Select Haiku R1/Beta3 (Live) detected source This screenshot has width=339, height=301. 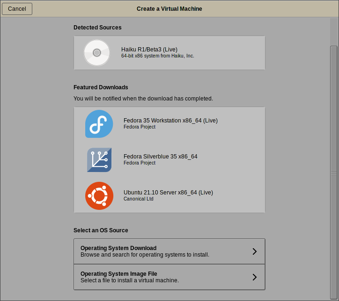click(169, 53)
